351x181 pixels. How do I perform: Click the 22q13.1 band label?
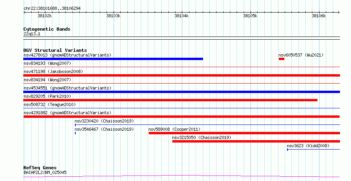(x=32, y=34)
